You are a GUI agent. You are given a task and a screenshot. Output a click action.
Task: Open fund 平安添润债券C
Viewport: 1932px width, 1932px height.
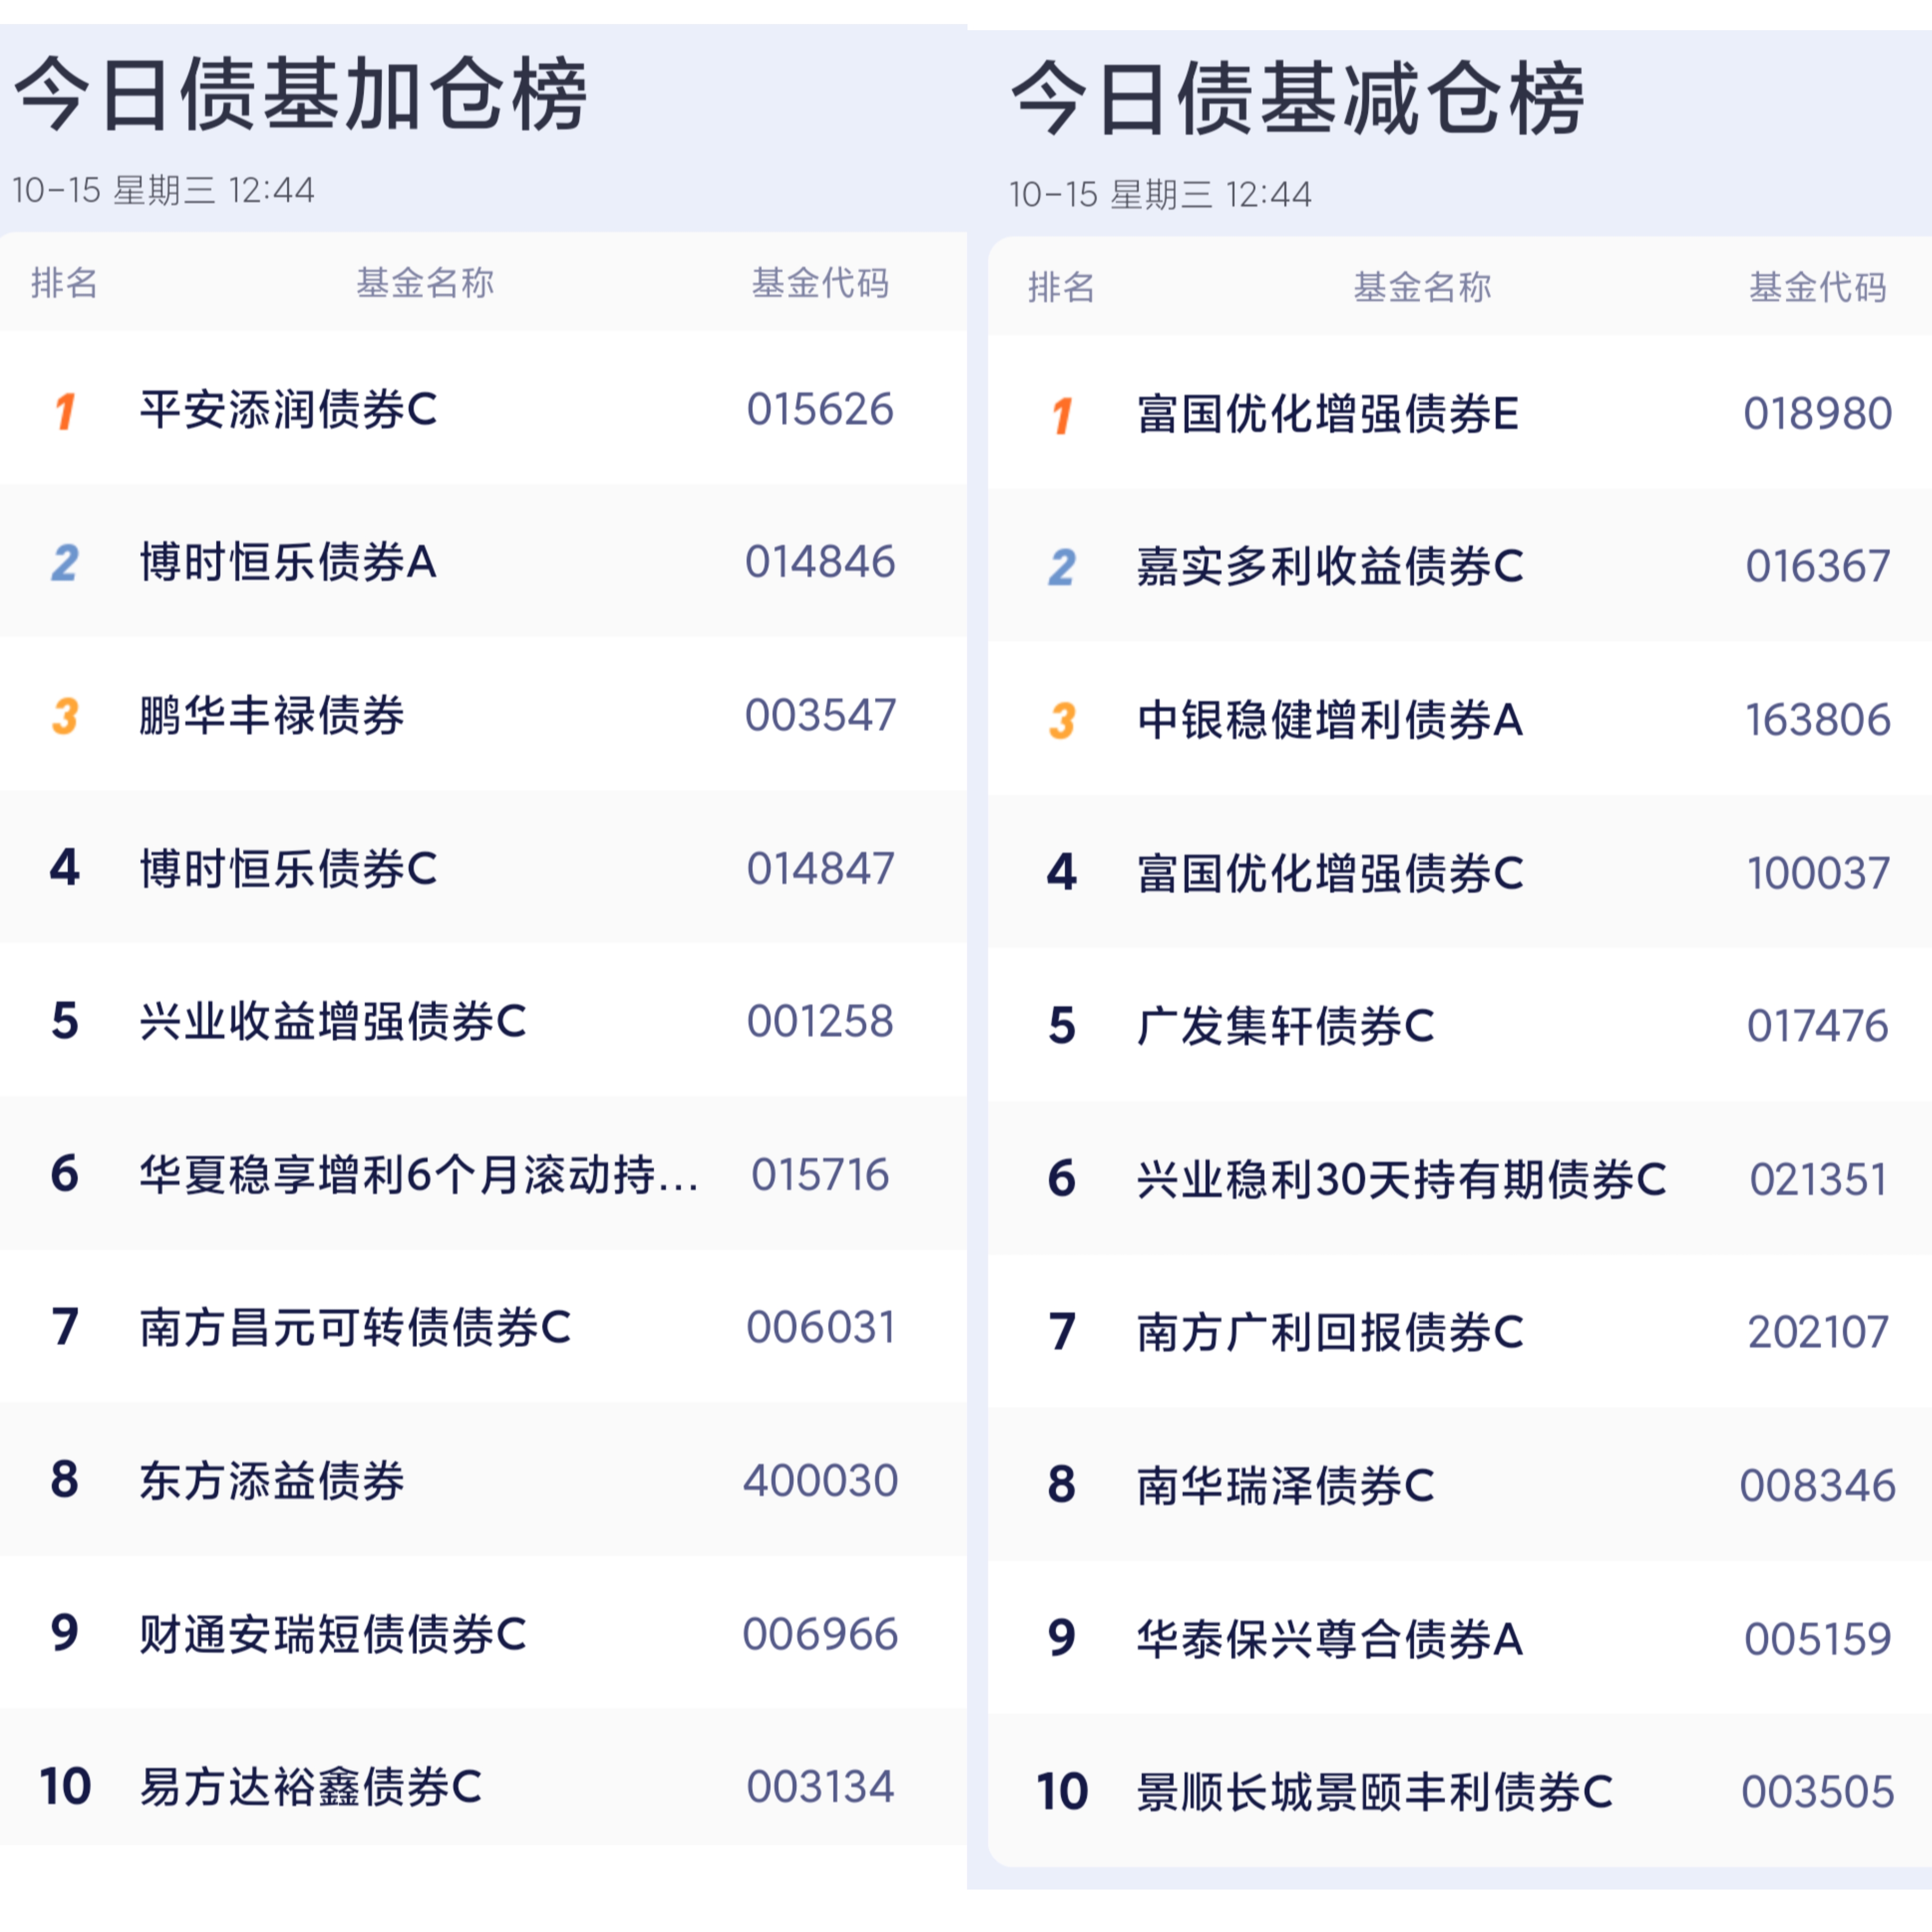[289, 410]
